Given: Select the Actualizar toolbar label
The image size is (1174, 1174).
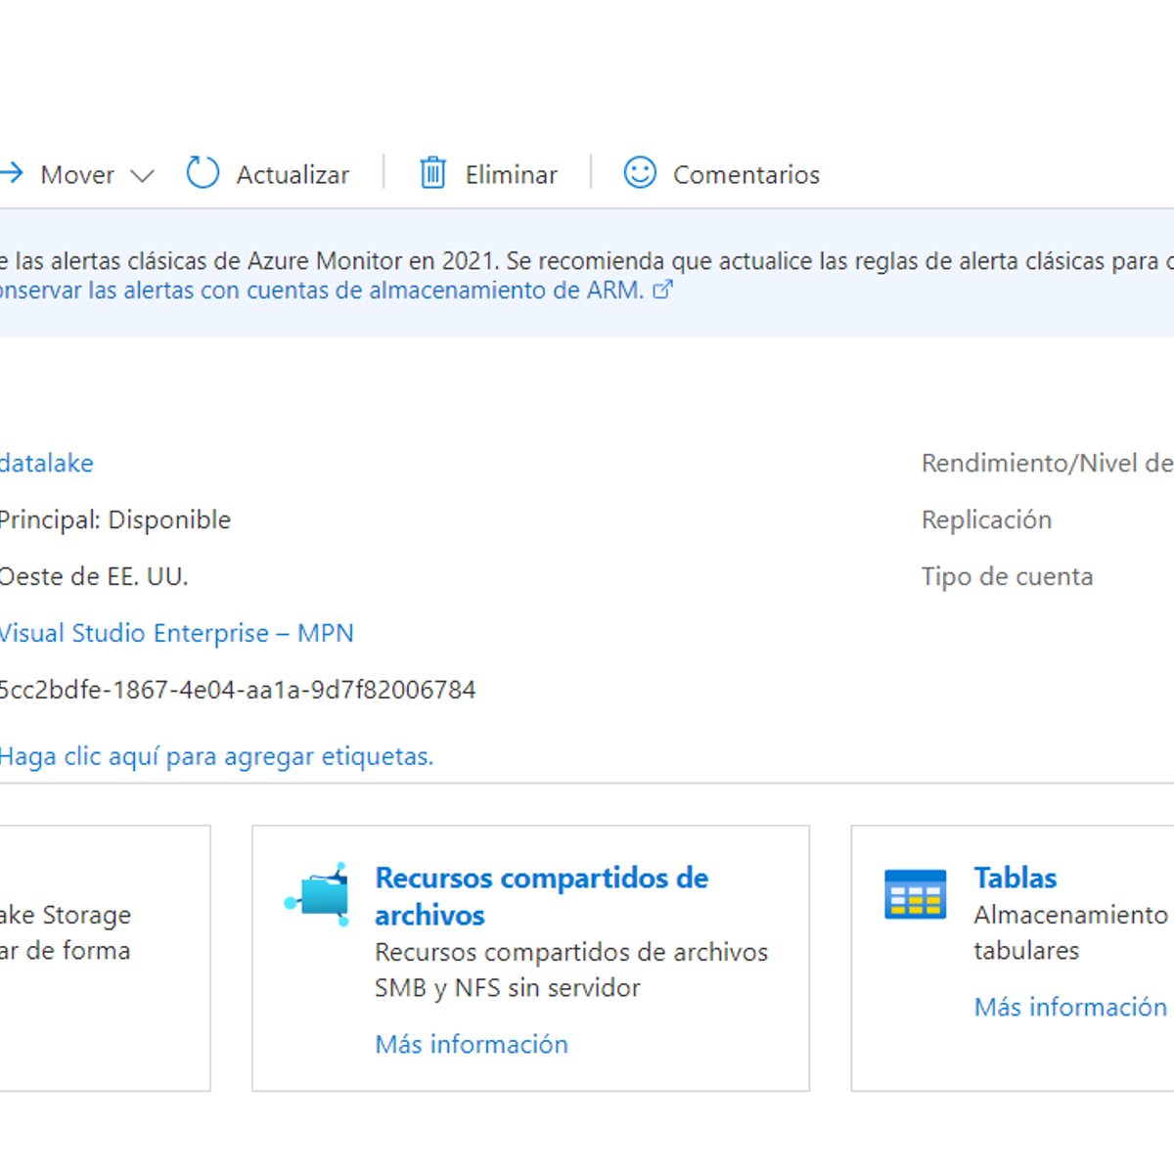Looking at the screenshot, I should [293, 174].
